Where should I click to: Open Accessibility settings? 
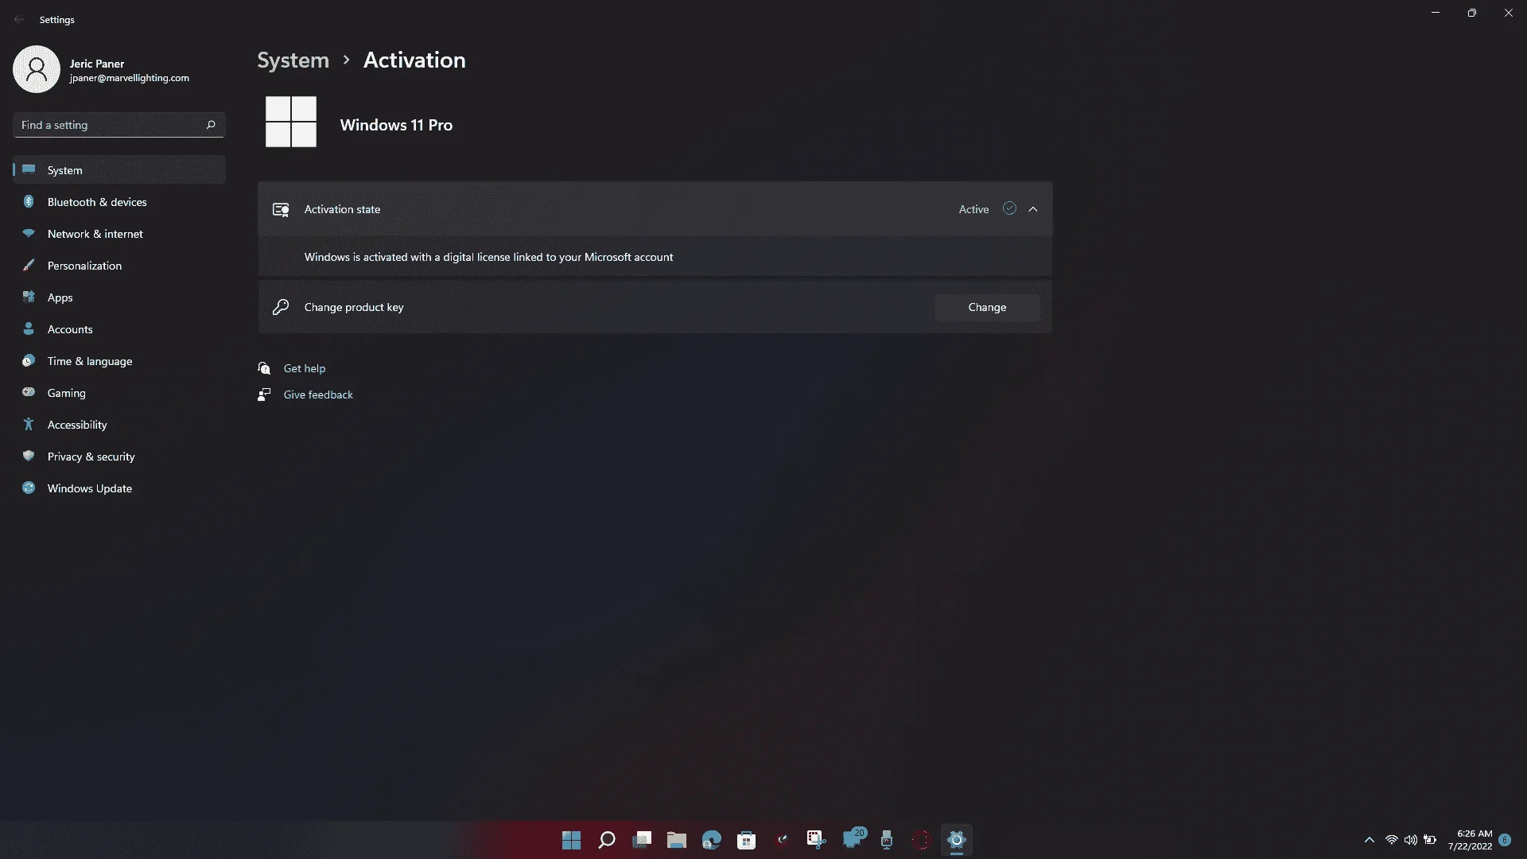coord(119,425)
